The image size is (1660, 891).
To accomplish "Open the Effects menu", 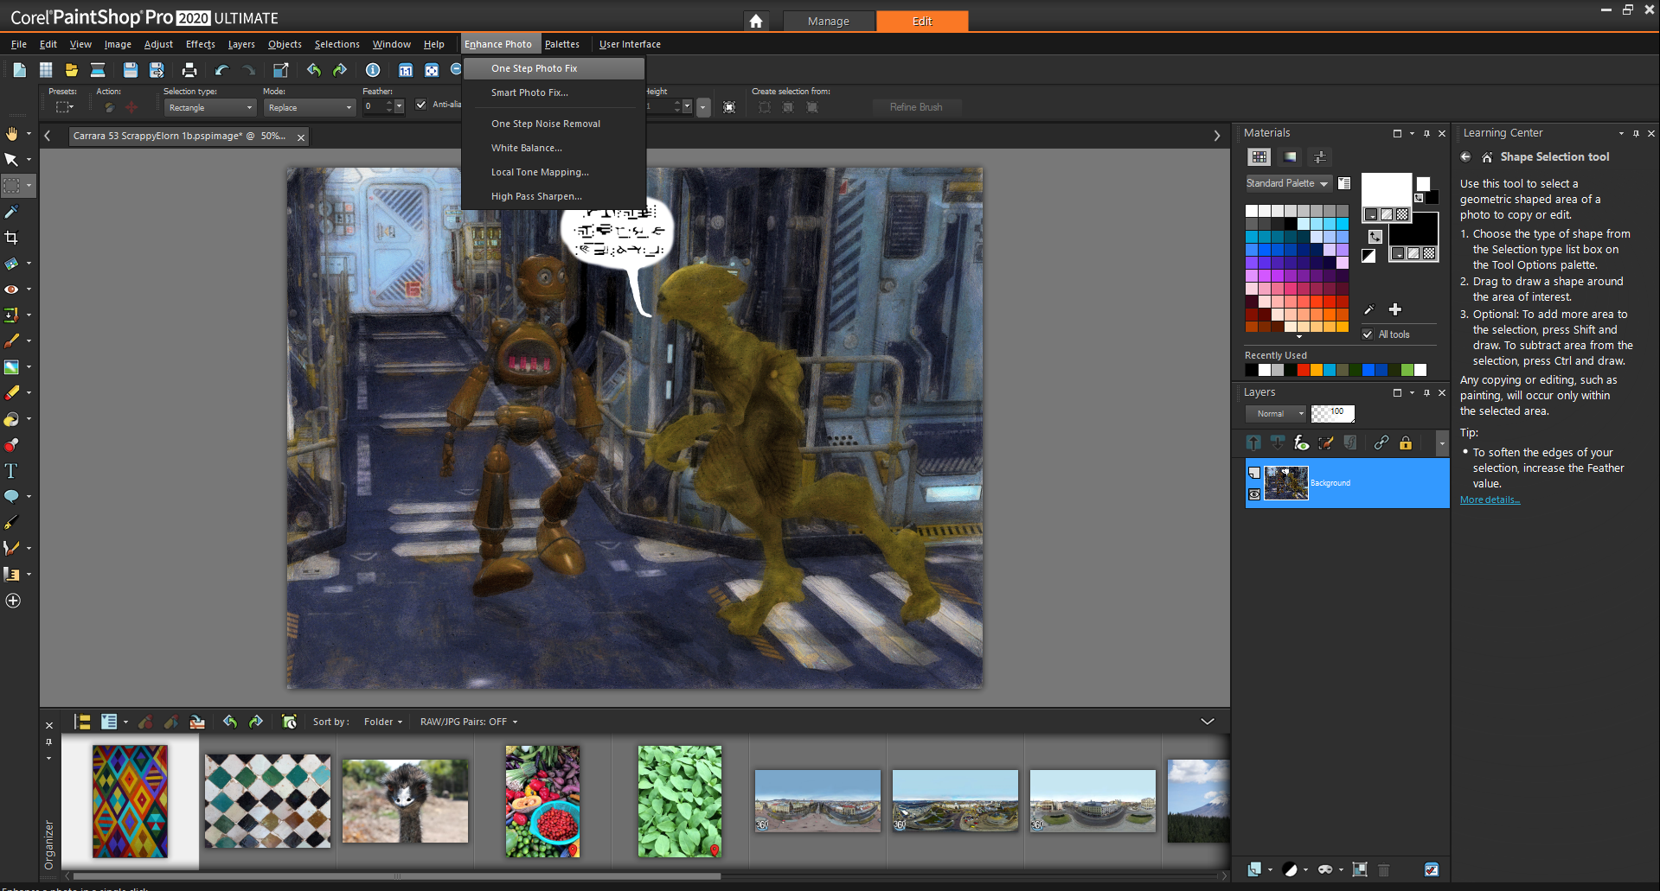I will (x=200, y=44).
